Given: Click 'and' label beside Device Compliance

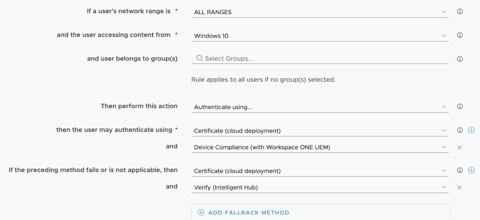Looking at the screenshot, I should (172, 146).
